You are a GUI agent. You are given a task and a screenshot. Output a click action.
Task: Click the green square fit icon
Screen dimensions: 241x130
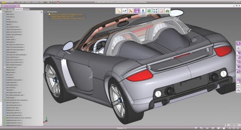pyautogui.click(x=149, y=11)
